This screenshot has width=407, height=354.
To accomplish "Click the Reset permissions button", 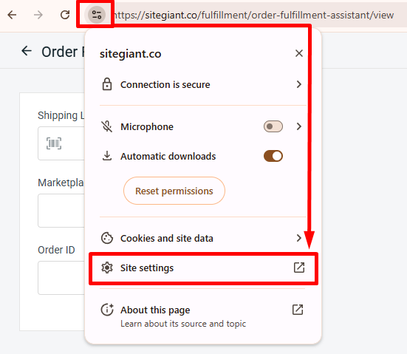I will [174, 191].
